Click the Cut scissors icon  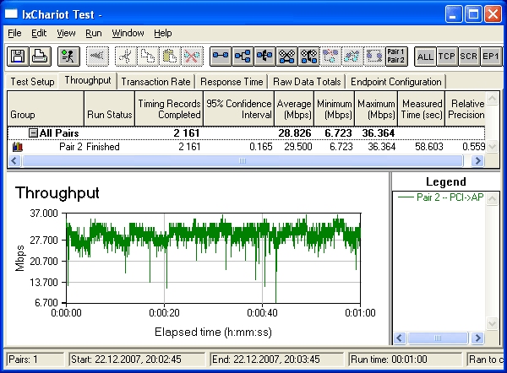(x=125, y=57)
